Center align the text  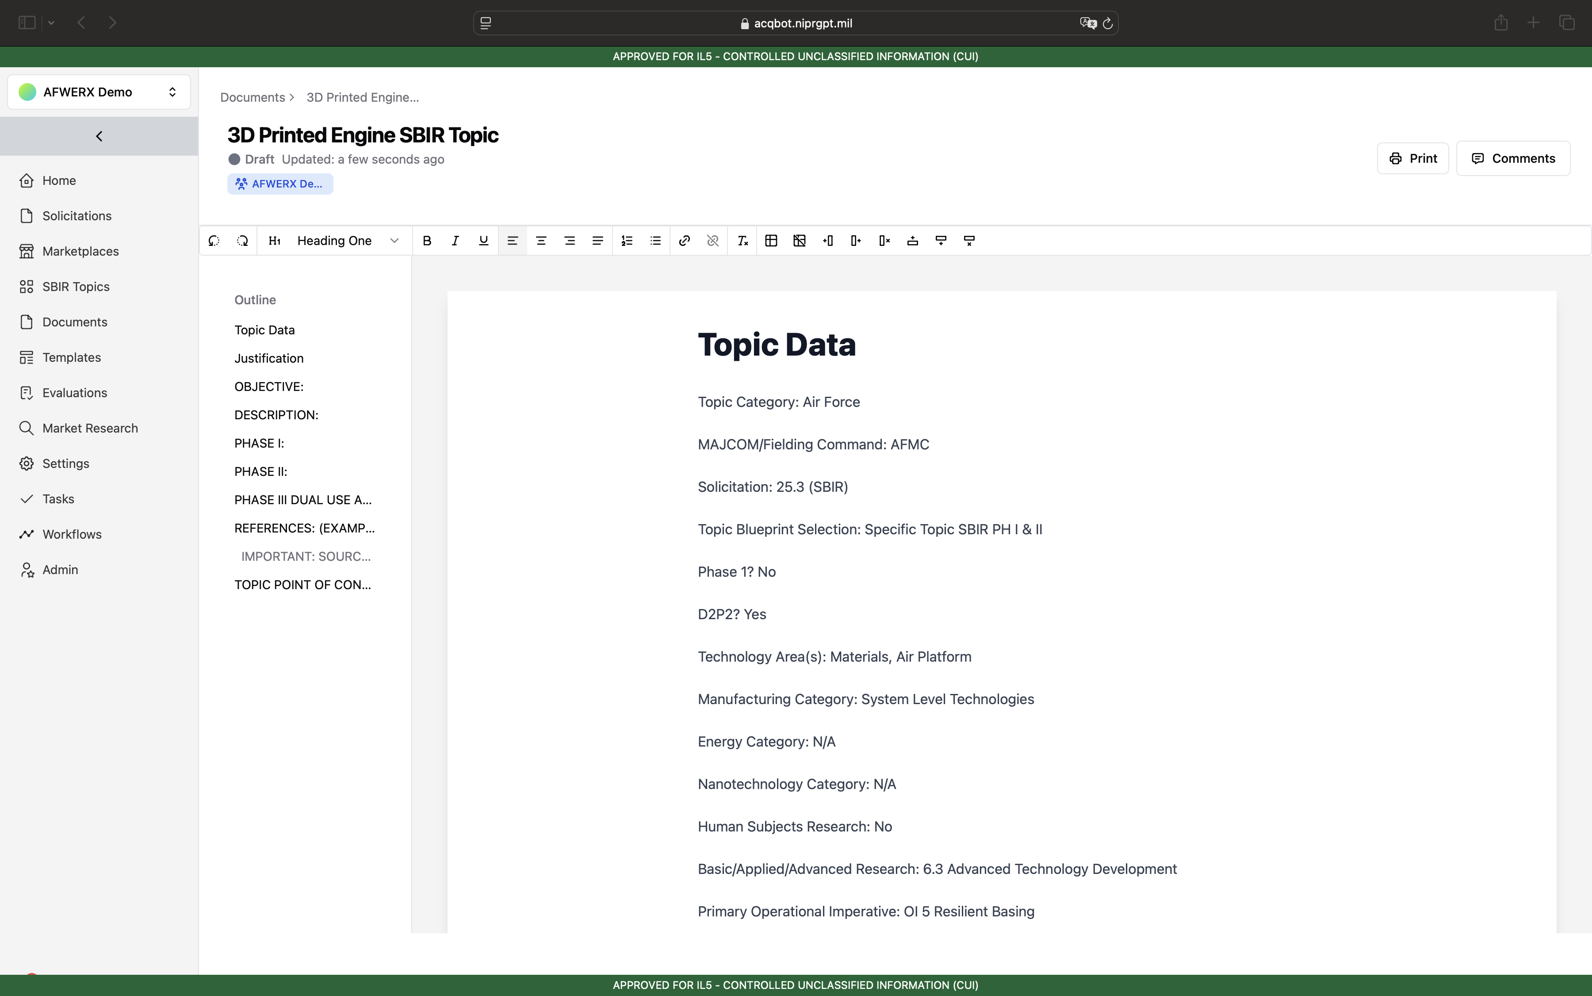pyautogui.click(x=541, y=241)
